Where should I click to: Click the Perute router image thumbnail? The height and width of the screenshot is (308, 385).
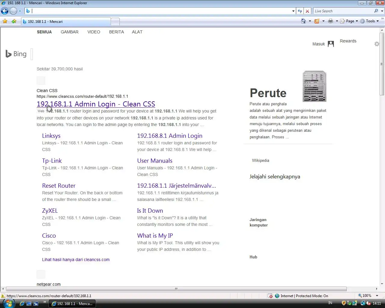(x=314, y=86)
